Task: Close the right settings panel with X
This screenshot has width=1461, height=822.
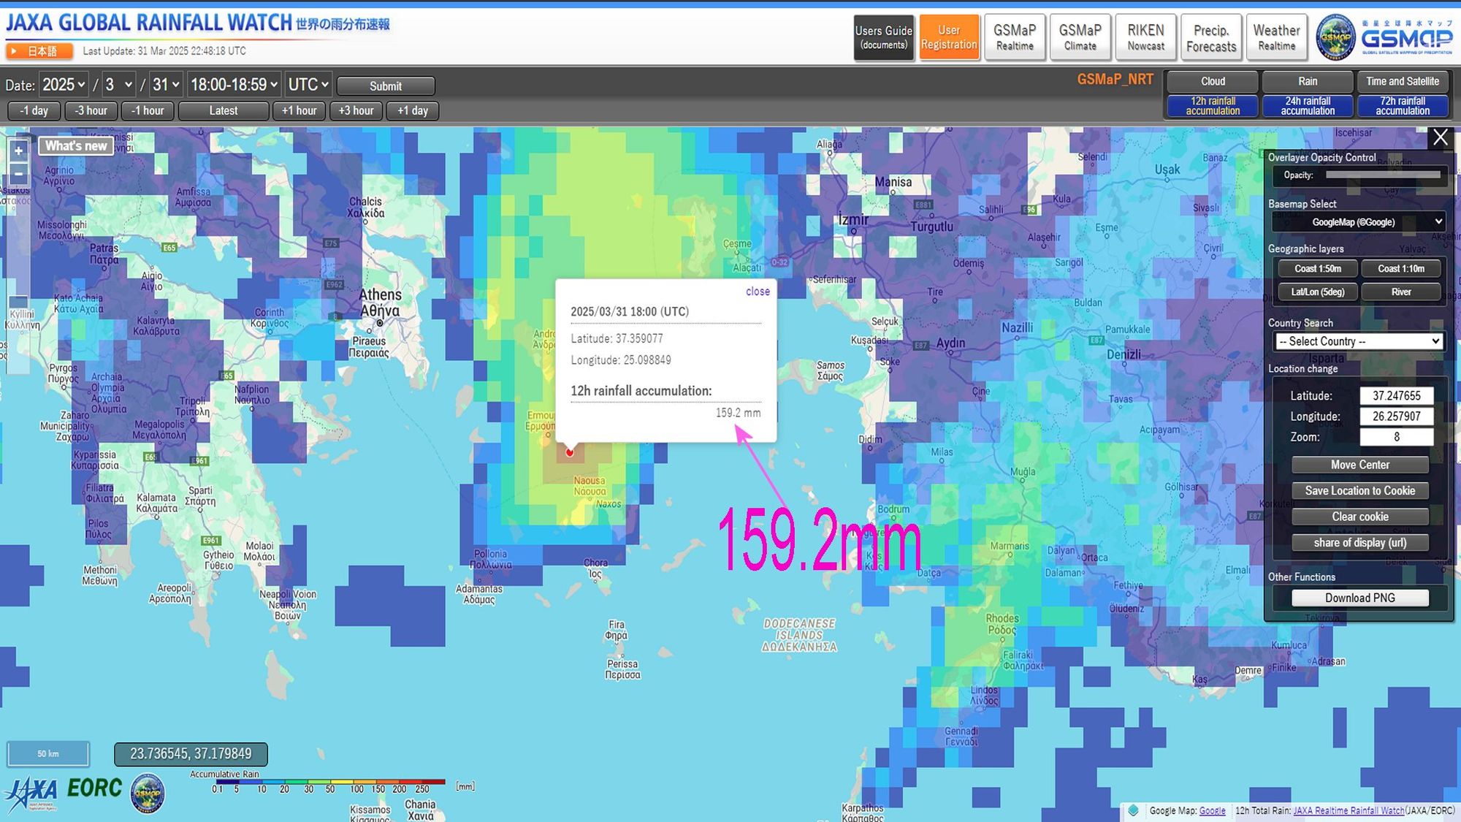Action: (x=1440, y=137)
